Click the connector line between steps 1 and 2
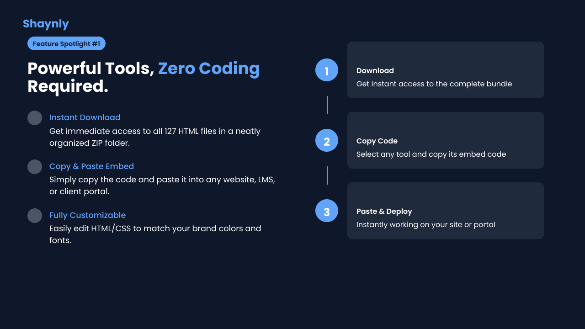585x329 pixels. click(327, 105)
